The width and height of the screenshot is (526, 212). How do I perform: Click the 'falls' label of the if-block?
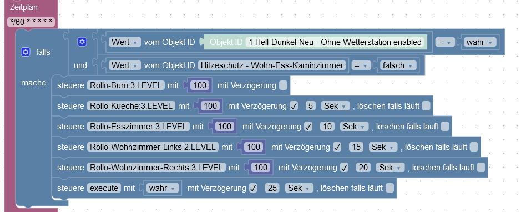(x=43, y=52)
